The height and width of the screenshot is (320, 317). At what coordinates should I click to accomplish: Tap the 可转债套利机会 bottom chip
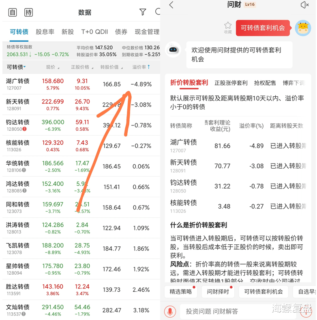[x=263, y=292]
